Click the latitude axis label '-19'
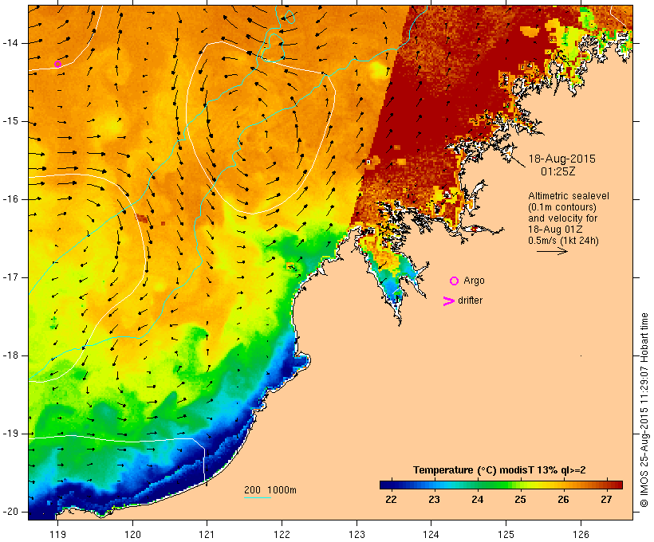The width and height of the screenshot is (654, 542). click(x=10, y=434)
